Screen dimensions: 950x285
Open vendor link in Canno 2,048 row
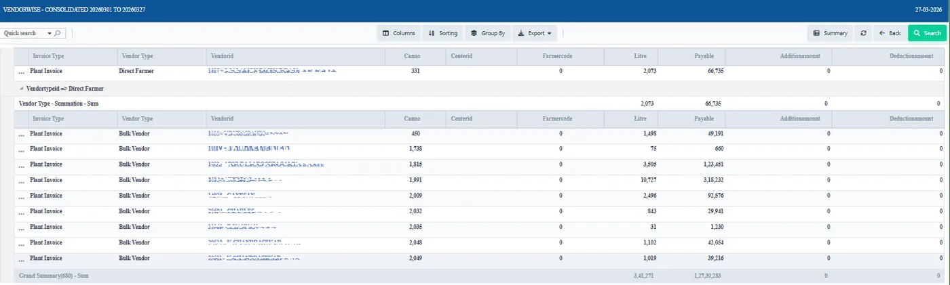coord(254,242)
